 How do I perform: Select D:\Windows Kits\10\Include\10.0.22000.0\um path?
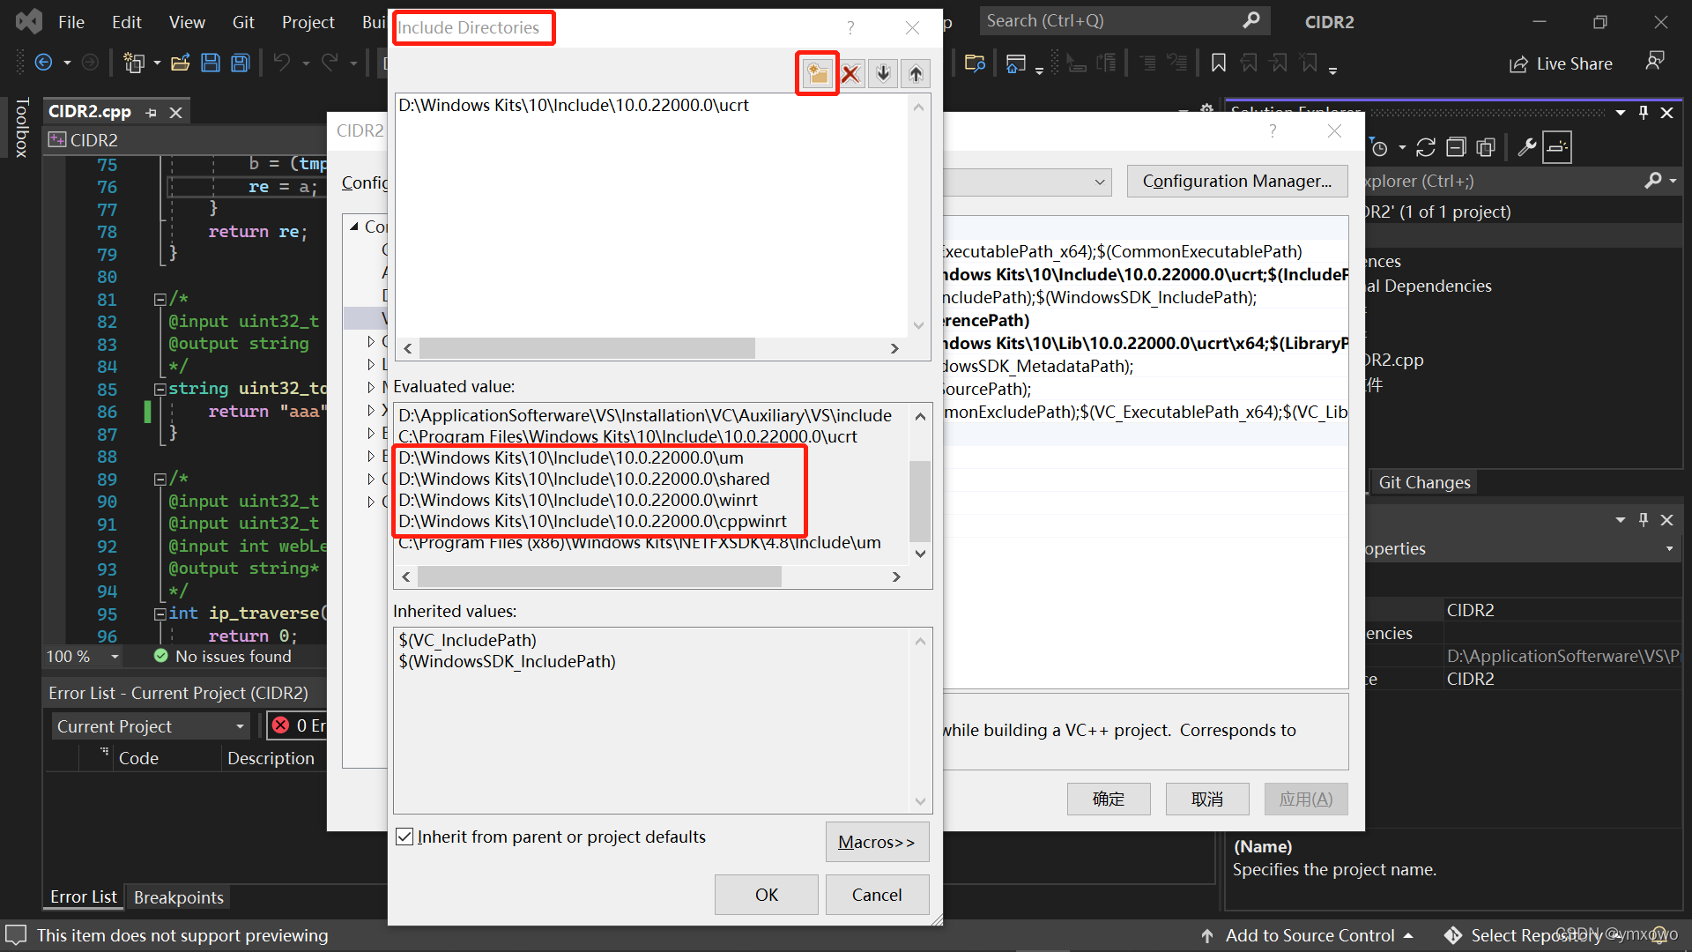[569, 457]
